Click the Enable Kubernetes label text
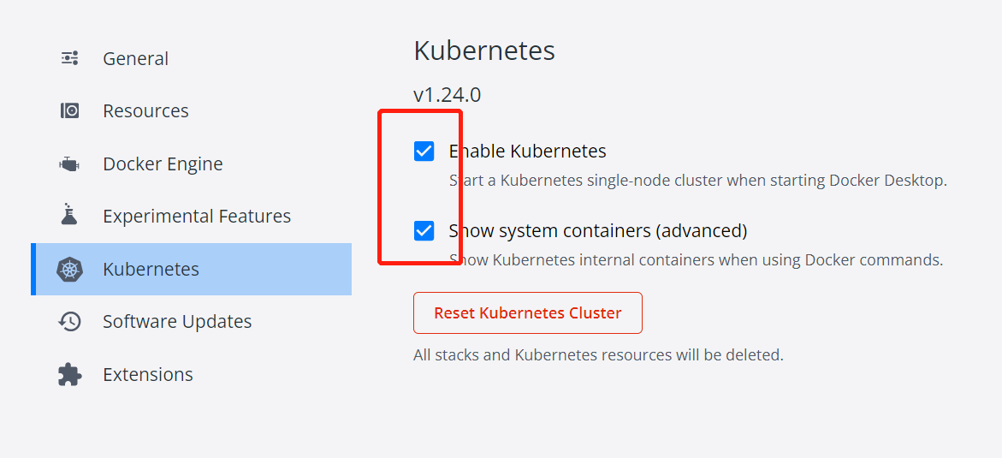Viewport: 1002px width, 458px height. (x=527, y=152)
